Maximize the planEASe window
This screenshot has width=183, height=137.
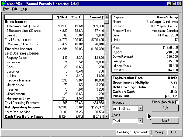pyautogui.click(x=174, y=4)
